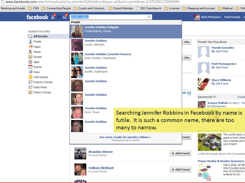Choose Jennifer Robbins from Seattle, Washington
The image size is (245, 183).
coord(126,72)
